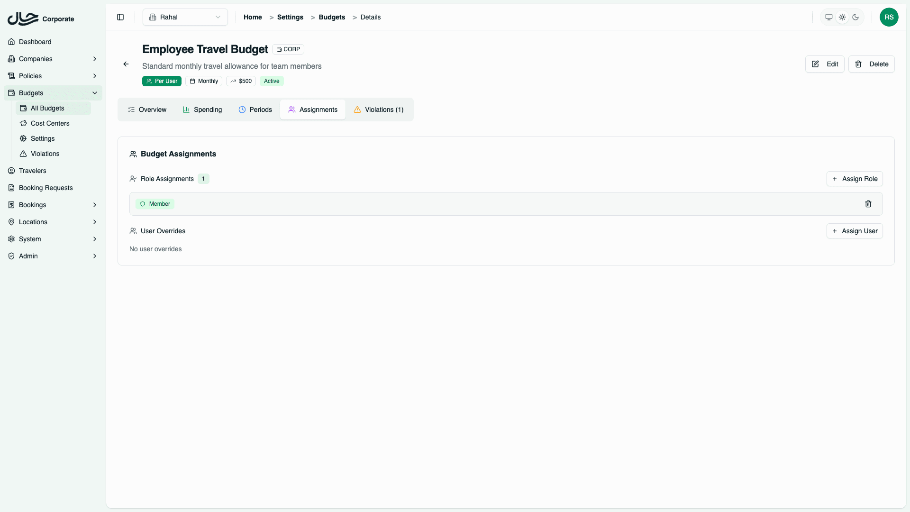Collapse the Budgets section chevron
The image size is (910, 512).
point(95,93)
